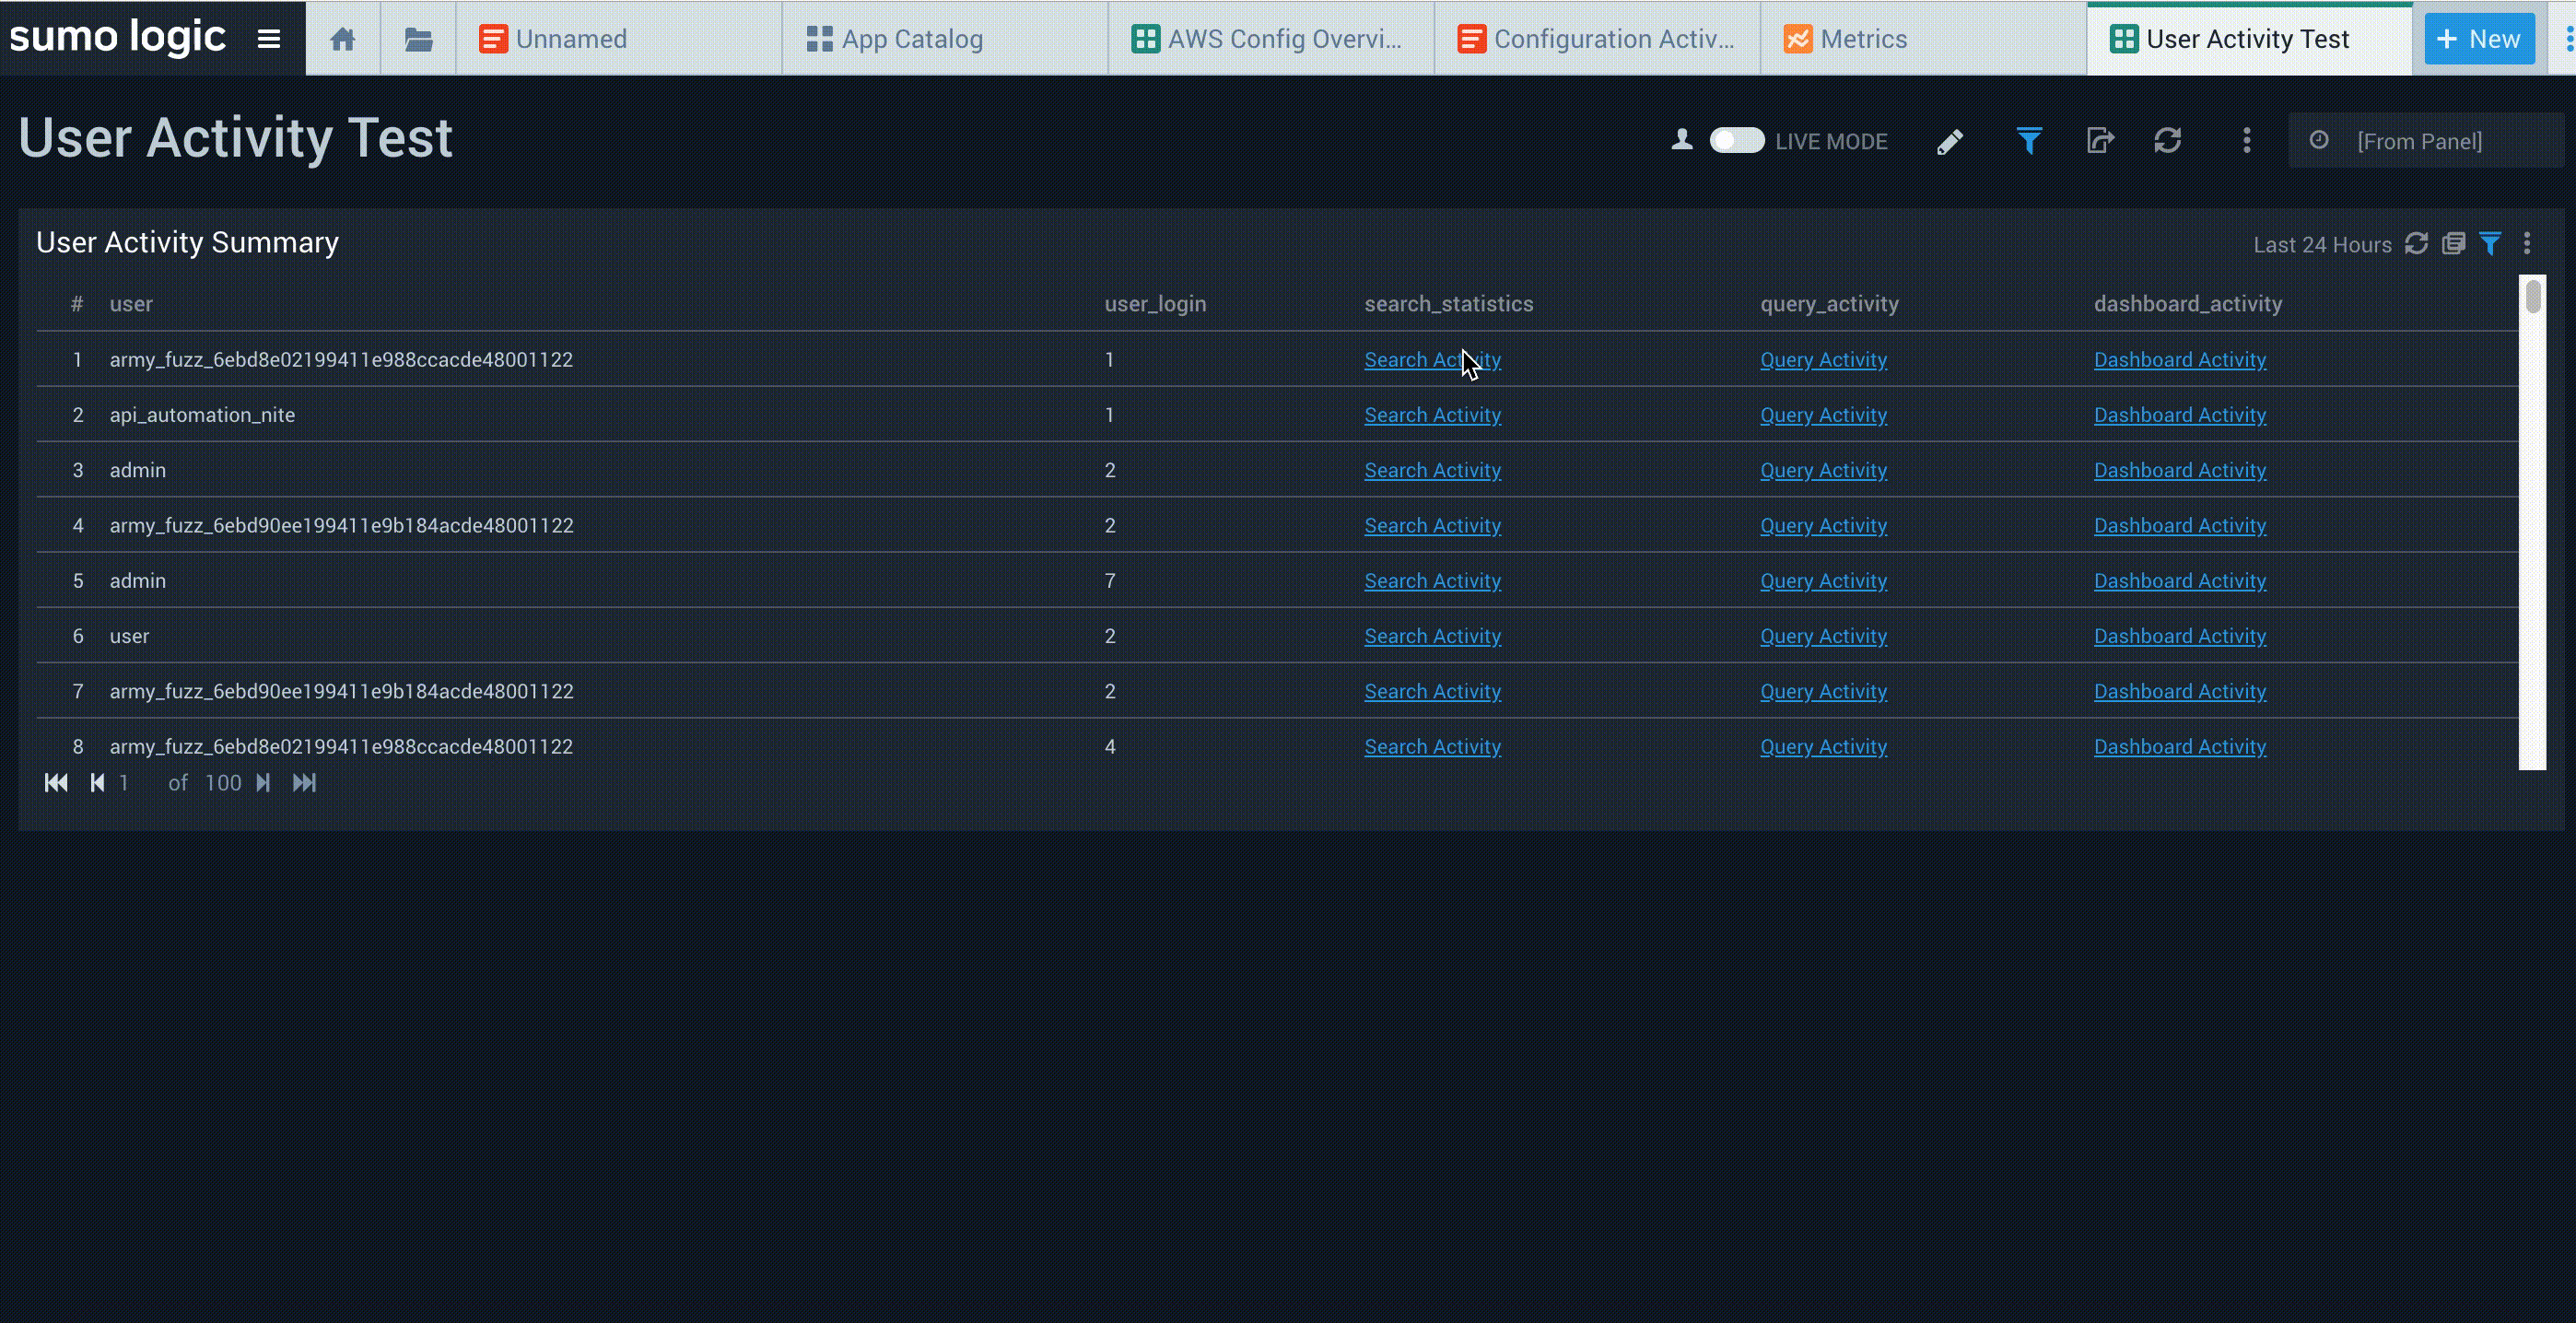Click the share dashboard icon
The image size is (2576, 1323).
2100,141
